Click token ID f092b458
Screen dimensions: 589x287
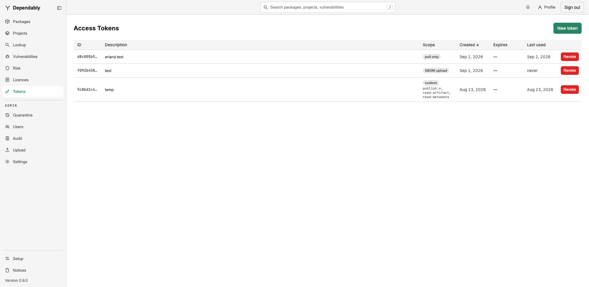[87, 71]
